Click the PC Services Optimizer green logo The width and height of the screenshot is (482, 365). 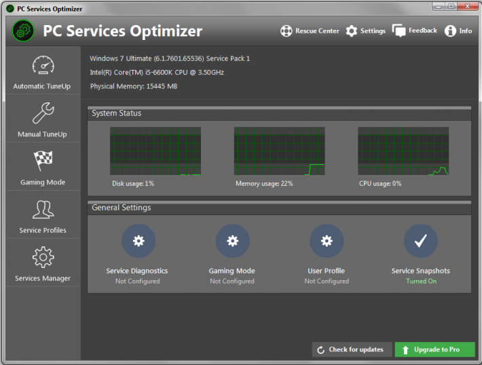point(23,31)
